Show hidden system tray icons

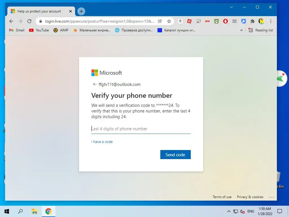tap(229, 211)
